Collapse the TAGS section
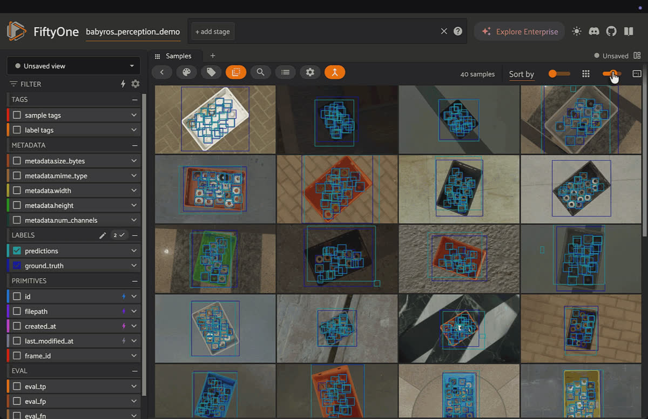 click(x=134, y=99)
